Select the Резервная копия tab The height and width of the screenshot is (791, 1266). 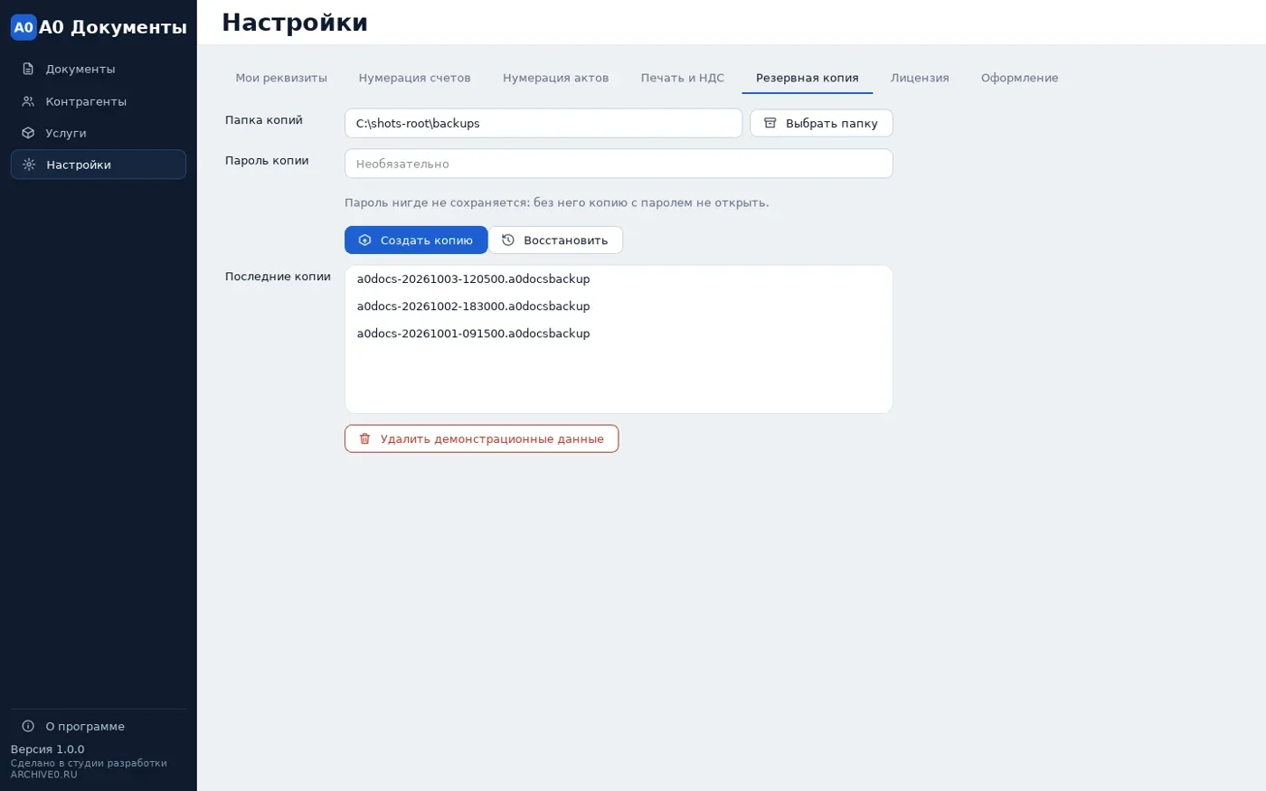[808, 78]
